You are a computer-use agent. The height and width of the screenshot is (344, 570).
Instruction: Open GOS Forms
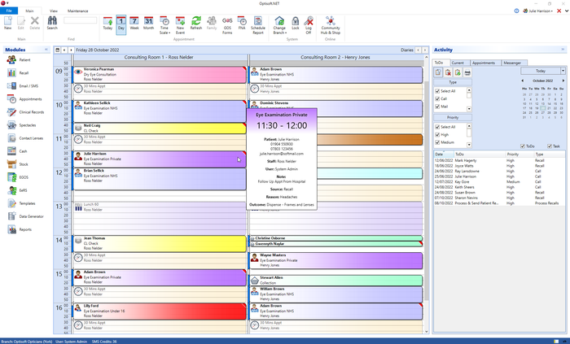(227, 25)
